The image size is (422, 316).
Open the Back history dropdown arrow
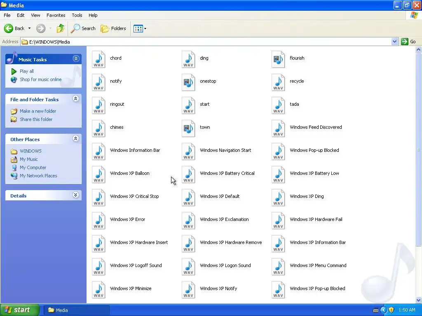coord(29,28)
